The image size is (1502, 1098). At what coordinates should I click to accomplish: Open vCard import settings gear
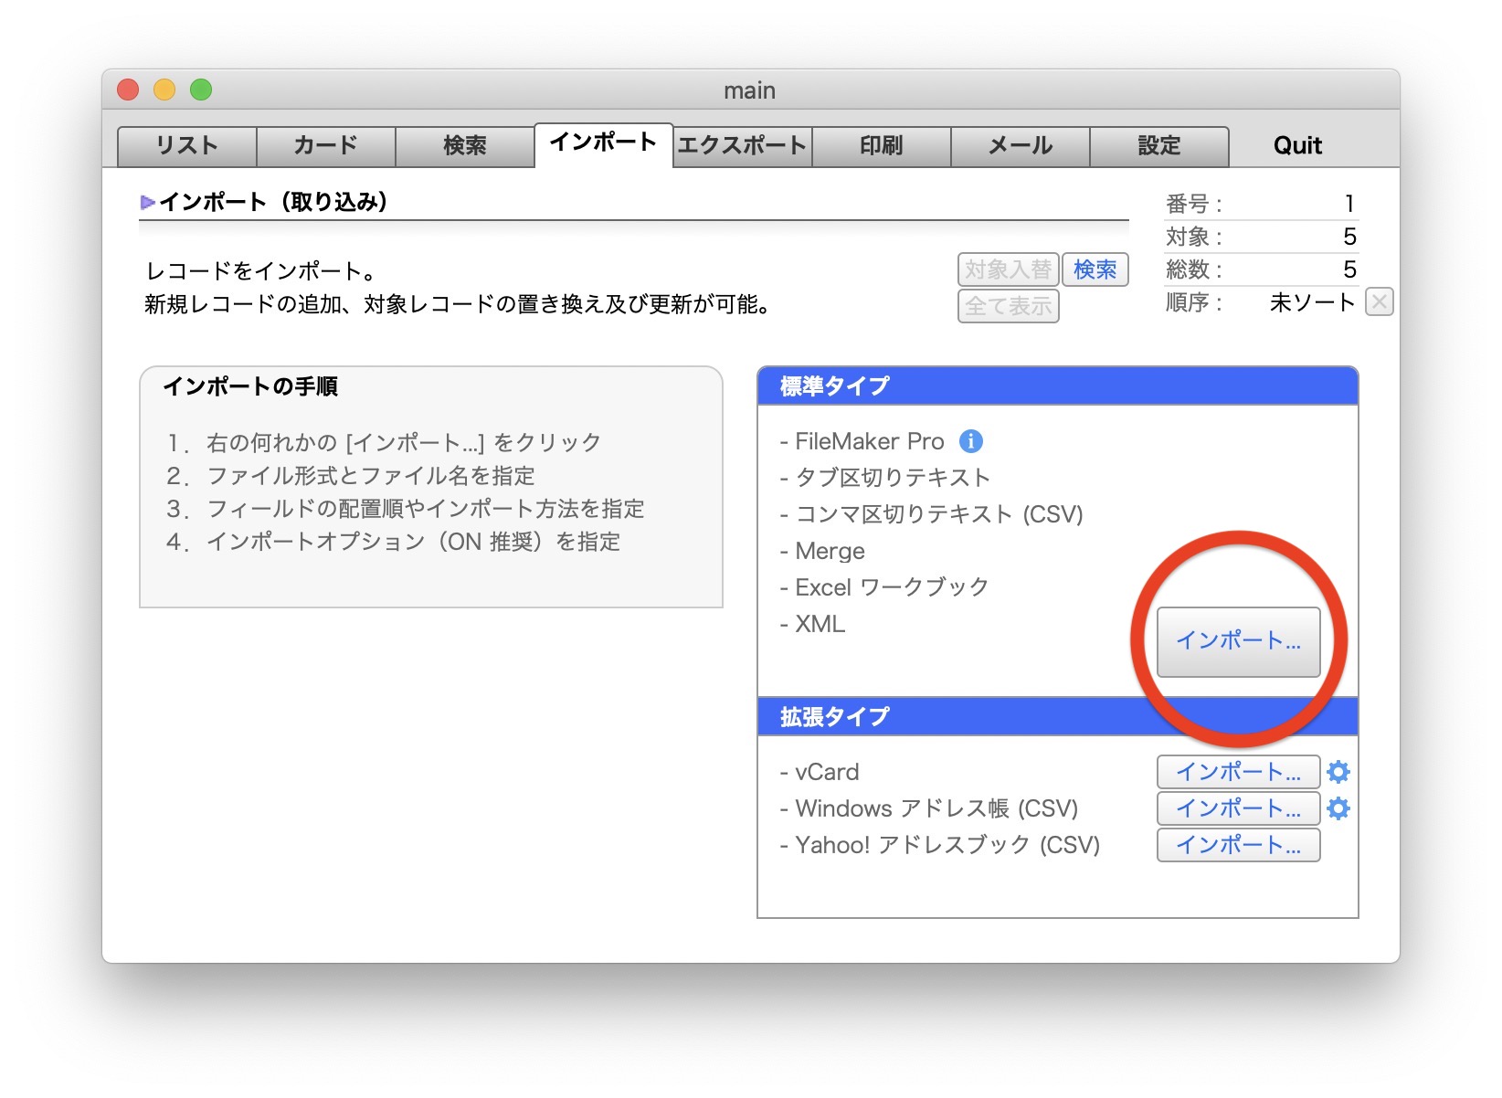[x=1338, y=772]
